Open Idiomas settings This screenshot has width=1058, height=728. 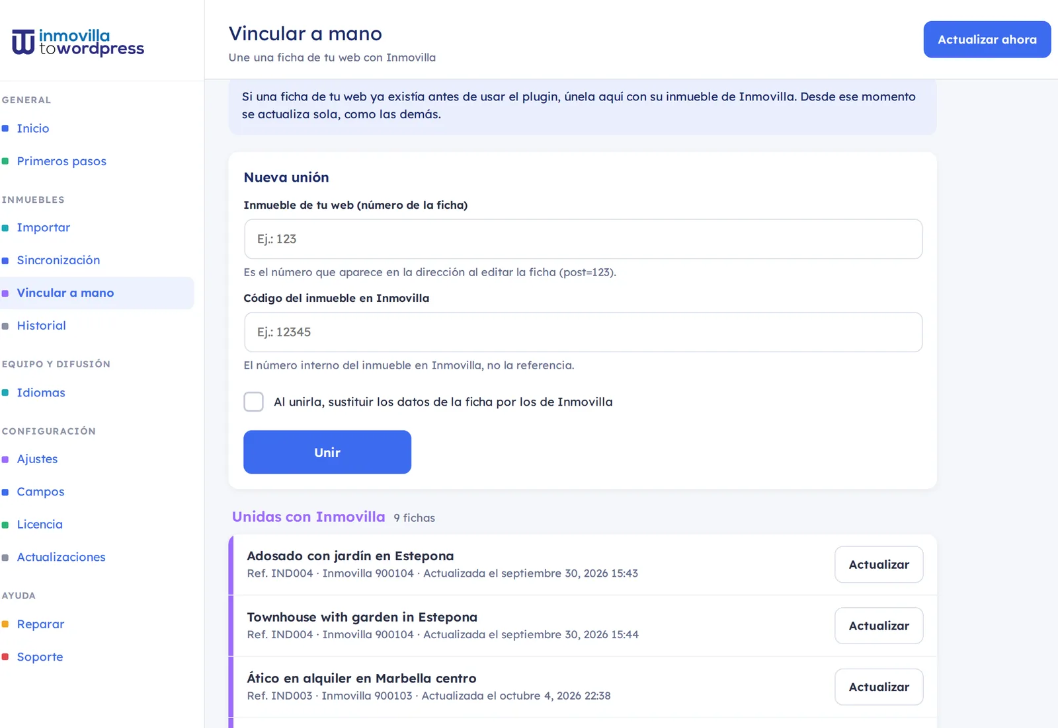(41, 392)
